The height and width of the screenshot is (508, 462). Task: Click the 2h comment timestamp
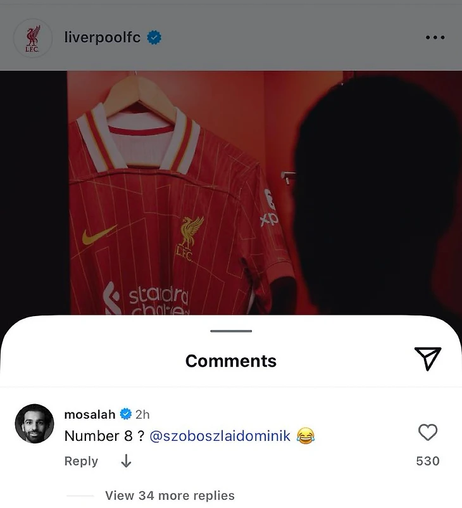point(142,414)
